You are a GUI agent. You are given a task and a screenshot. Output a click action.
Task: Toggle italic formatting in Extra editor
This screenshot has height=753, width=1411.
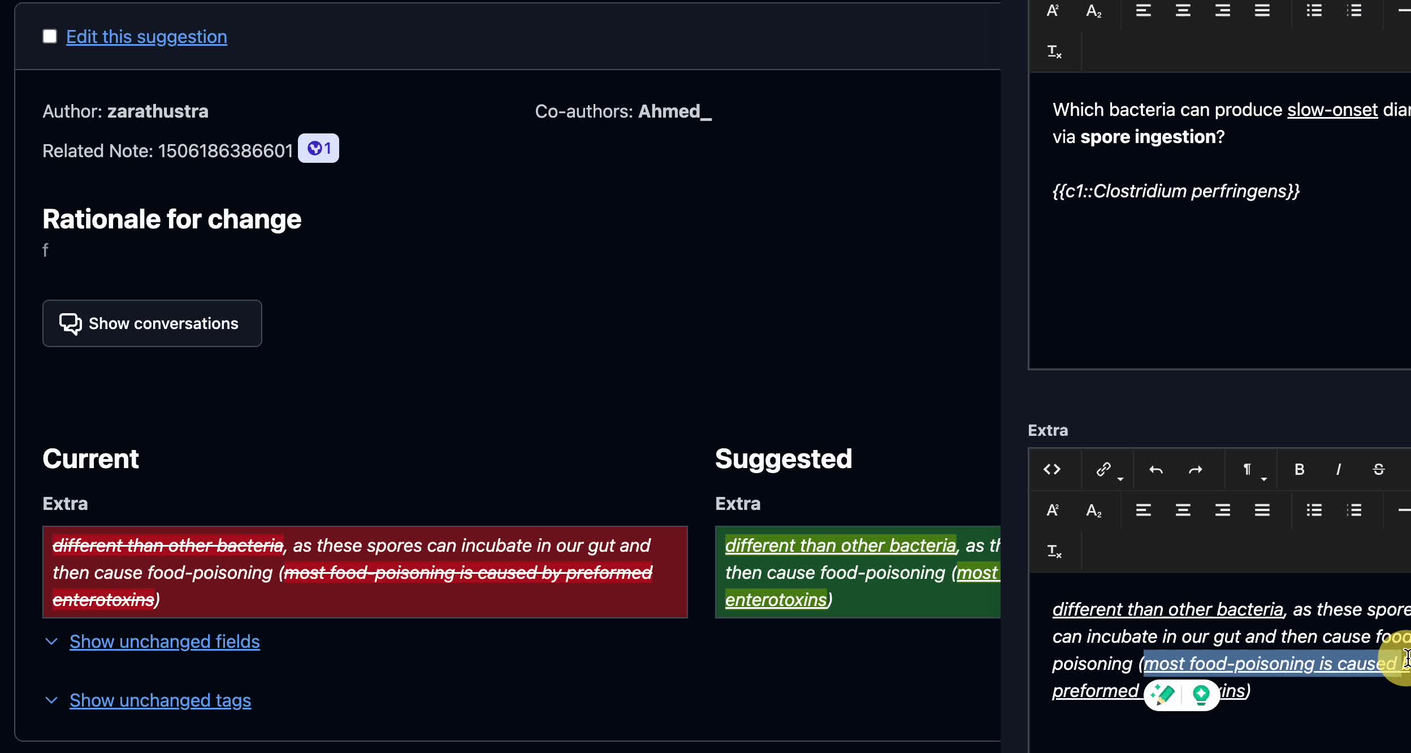1338,469
